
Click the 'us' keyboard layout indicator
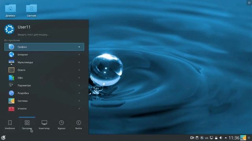[x=206, y=138]
